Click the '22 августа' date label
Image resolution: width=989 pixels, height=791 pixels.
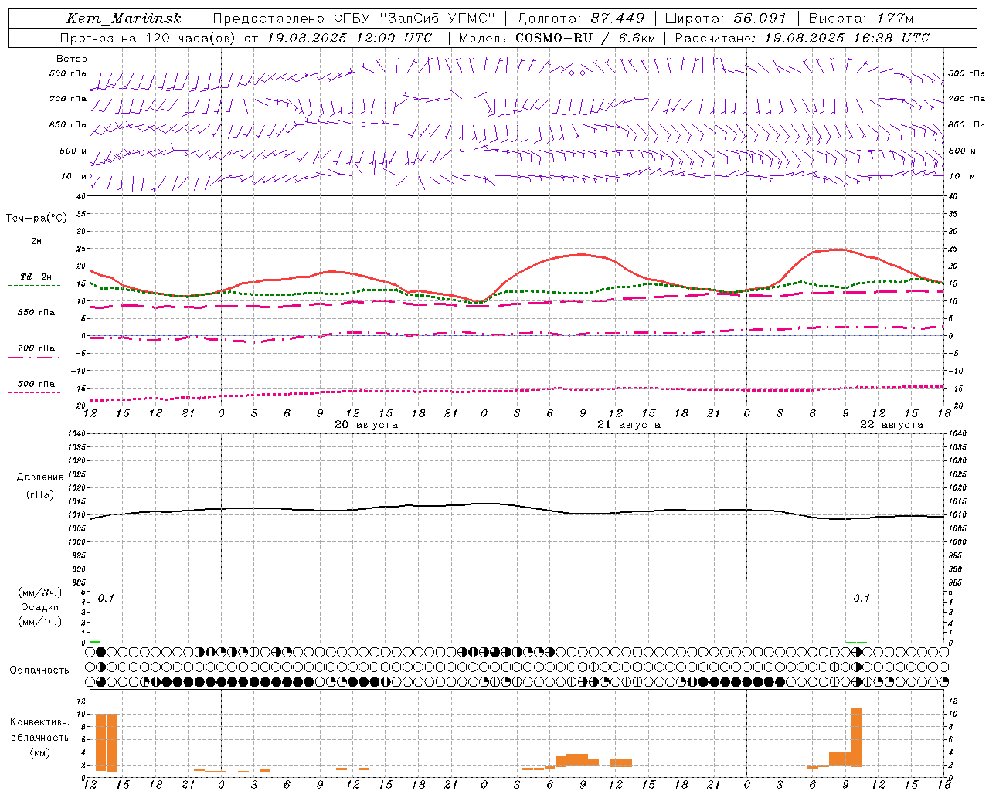pyautogui.click(x=892, y=425)
